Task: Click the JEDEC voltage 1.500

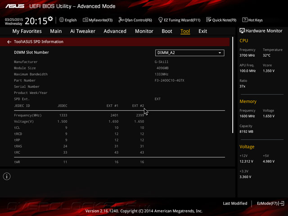Action: point(62,121)
